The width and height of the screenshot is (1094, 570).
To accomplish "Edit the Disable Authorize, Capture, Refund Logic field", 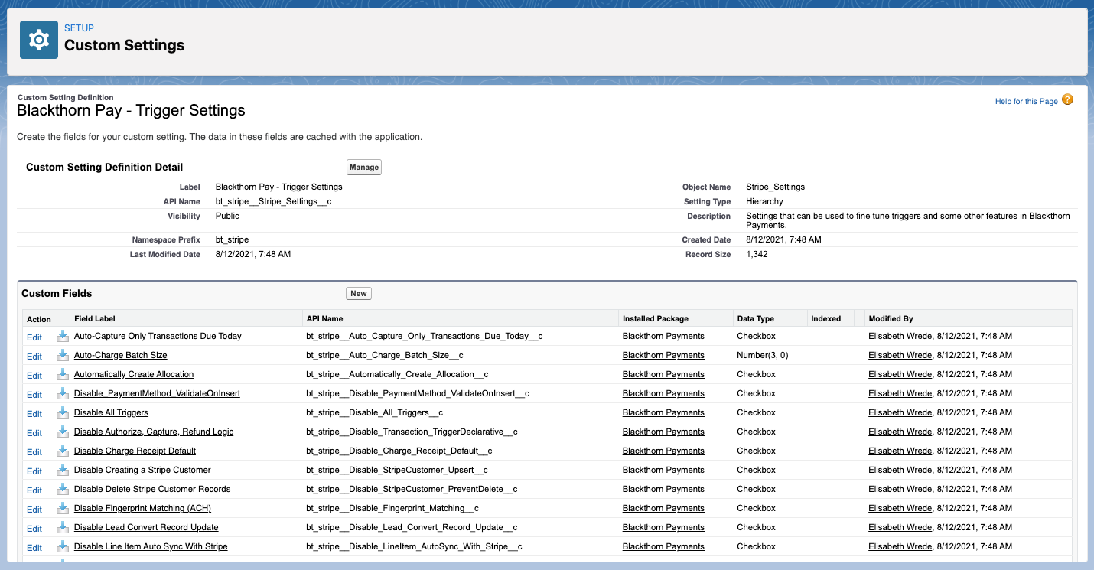I will (x=34, y=432).
